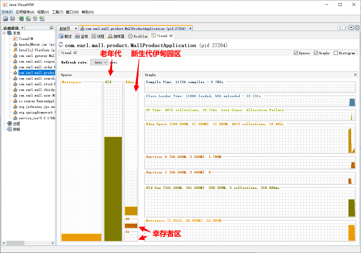Image resolution: width=361 pixels, height=253 pixels.
Task: Open the 帮助(H) menu
Action: coord(88,12)
